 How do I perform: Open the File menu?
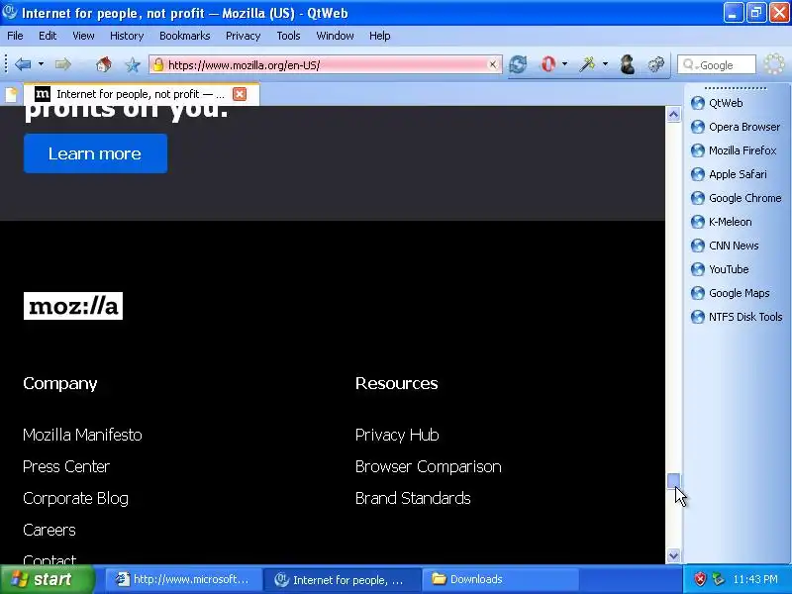(15, 36)
